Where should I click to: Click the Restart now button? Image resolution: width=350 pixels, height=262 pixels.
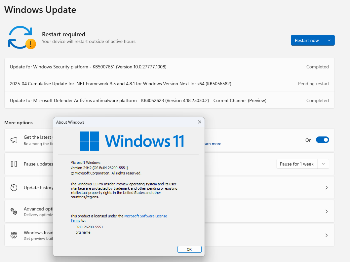pos(307,40)
